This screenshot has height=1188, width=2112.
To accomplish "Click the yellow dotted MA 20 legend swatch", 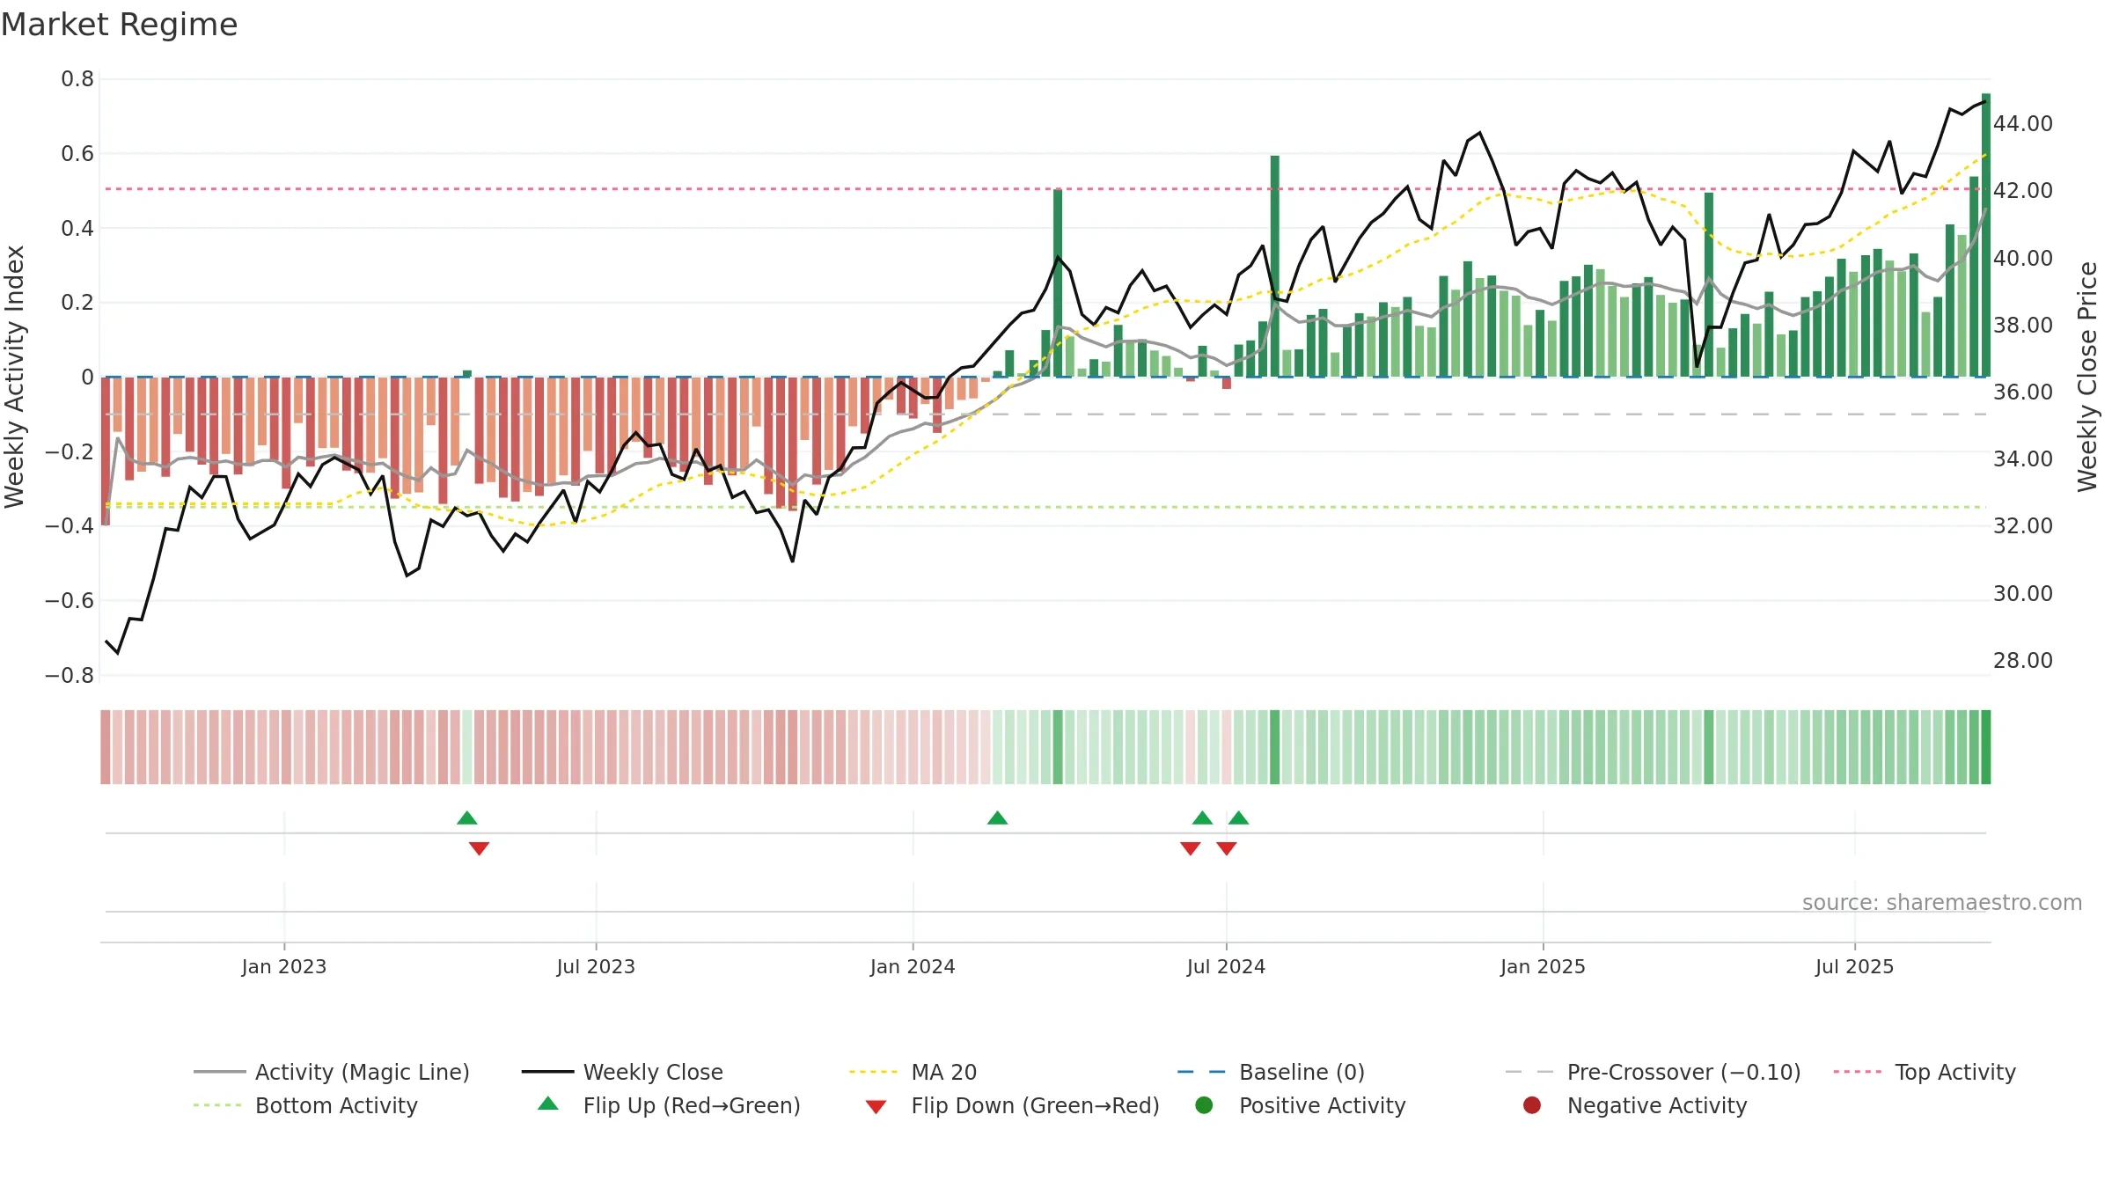I will [x=873, y=1072].
